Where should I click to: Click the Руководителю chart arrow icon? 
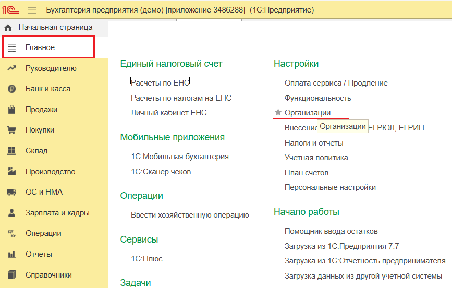(x=12, y=68)
